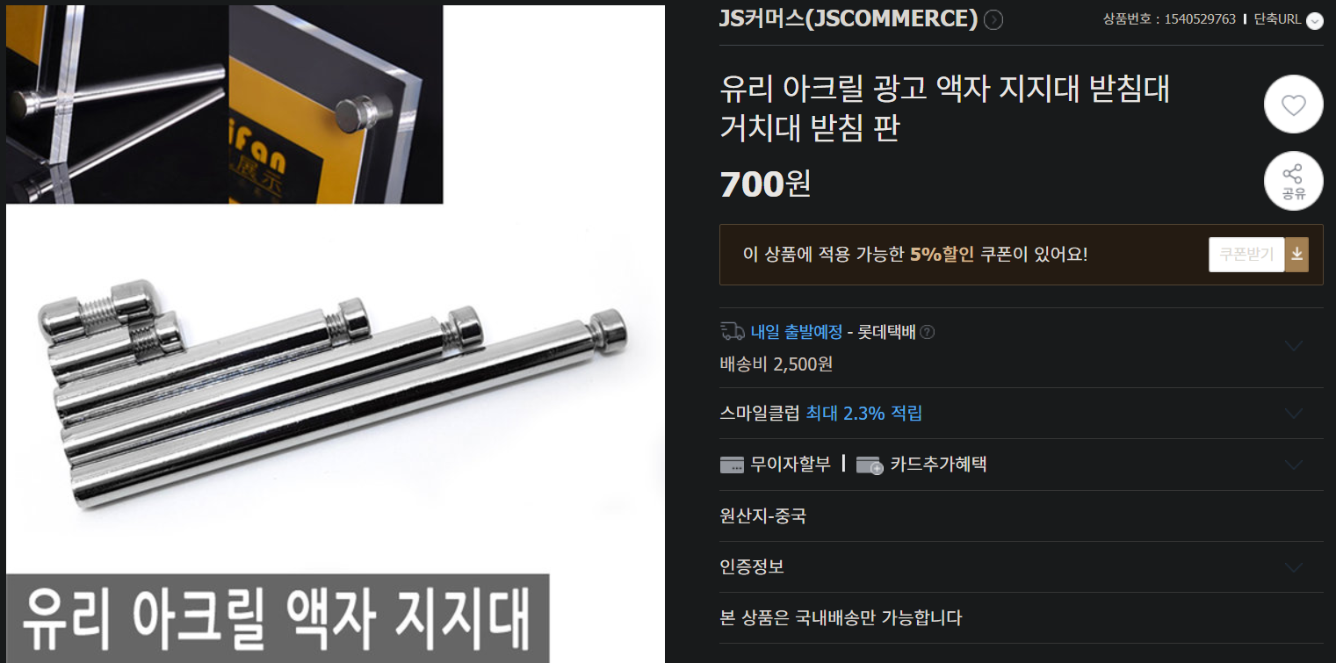Open 카드추가혜택 benefits info
1336x663 pixels.
pyautogui.click(x=938, y=465)
